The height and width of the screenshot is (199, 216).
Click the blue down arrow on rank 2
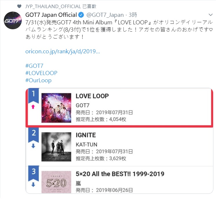[x=33, y=146]
